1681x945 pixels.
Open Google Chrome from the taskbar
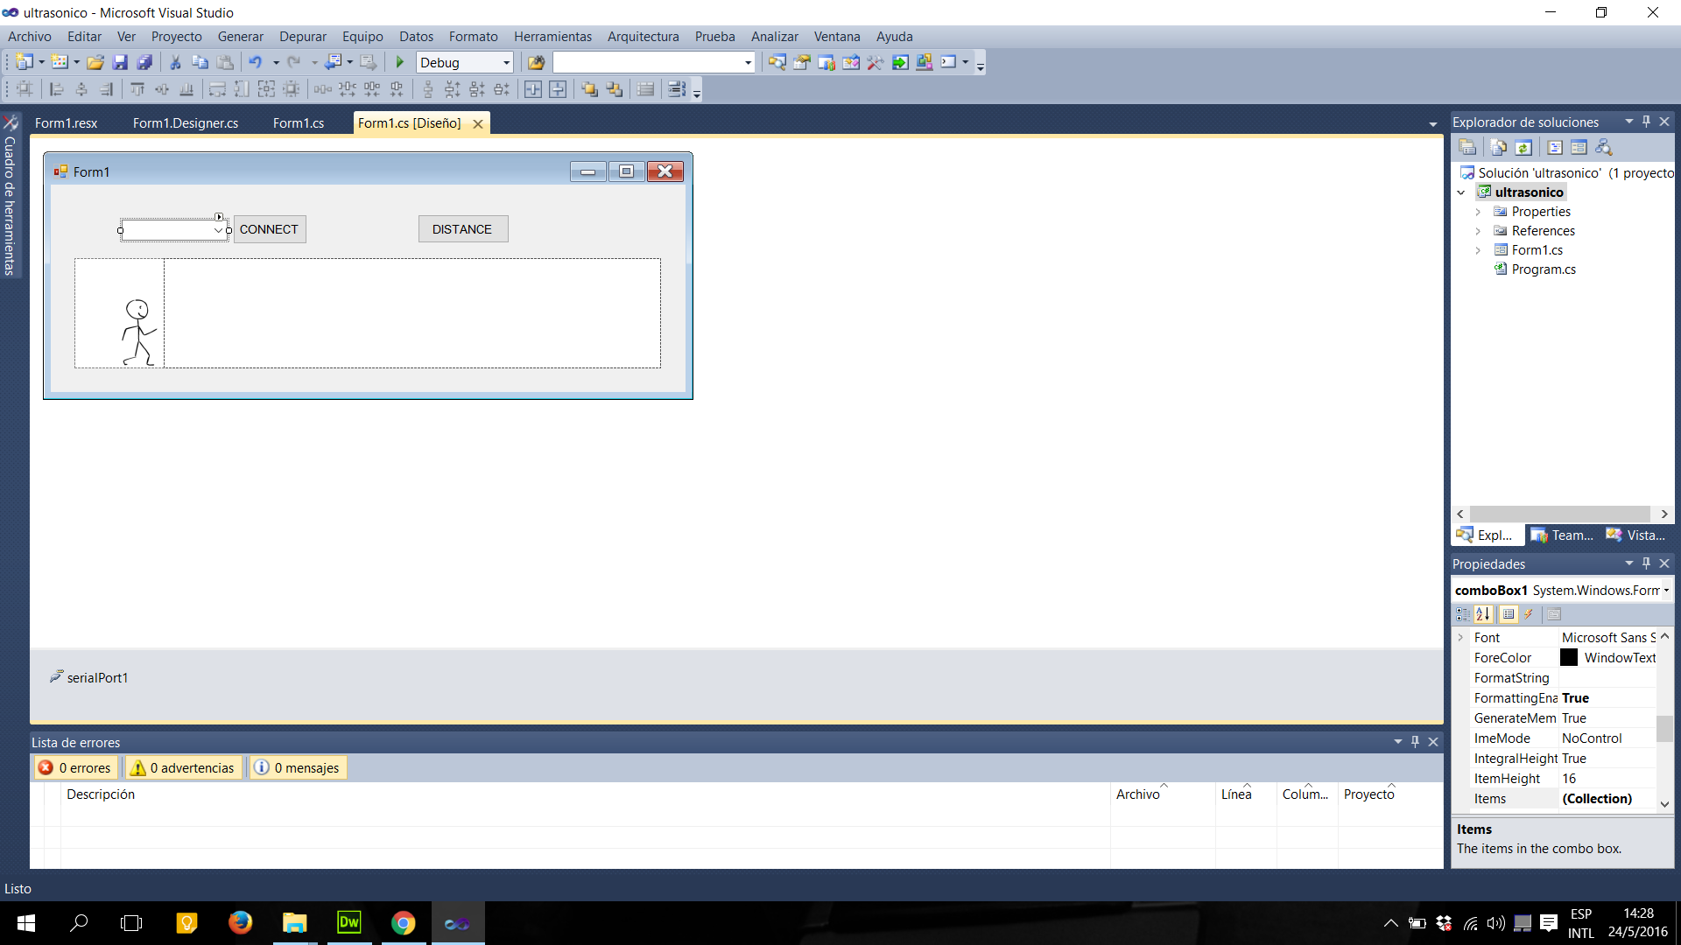(403, 923)
